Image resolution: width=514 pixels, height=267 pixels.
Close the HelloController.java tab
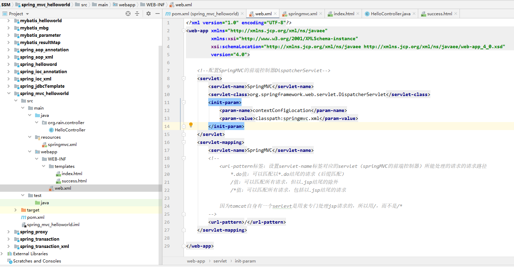coord(414,14)
